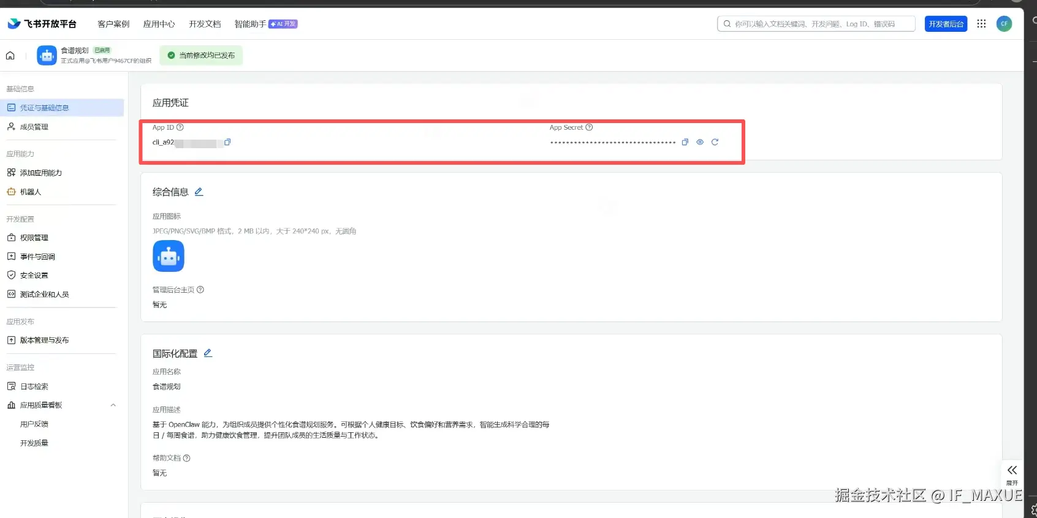Go to home via house icon

[x=10, y=56]
